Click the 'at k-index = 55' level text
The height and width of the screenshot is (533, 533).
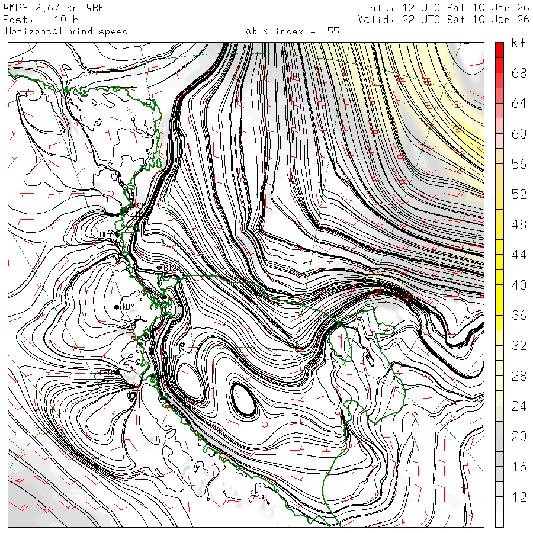coord(293,31)
